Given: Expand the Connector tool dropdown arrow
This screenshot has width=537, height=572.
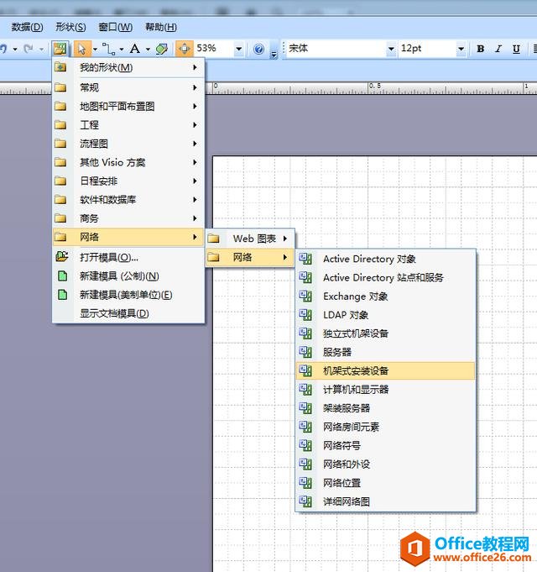Looking at the screenshot, I should [122, 49].
